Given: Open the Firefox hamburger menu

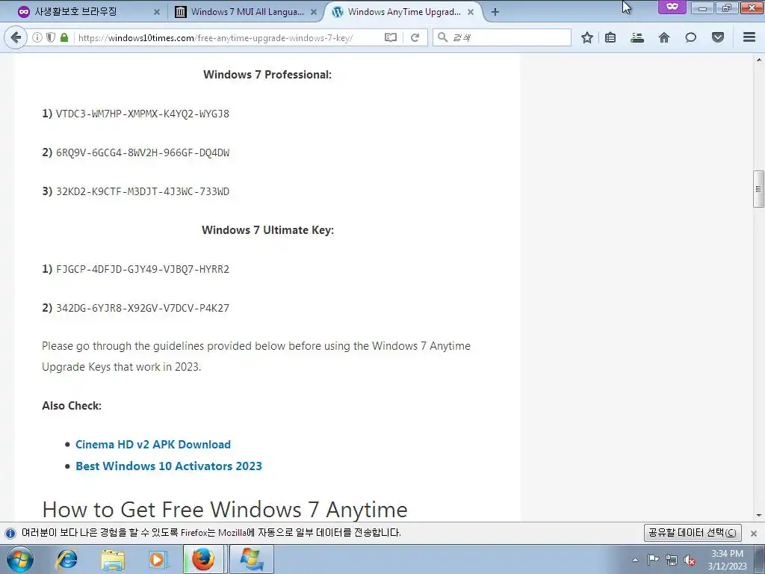Looking at the screenshot, I should click(749, 37).
